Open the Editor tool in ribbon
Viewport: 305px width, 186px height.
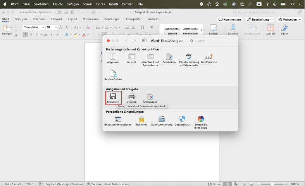284,29
